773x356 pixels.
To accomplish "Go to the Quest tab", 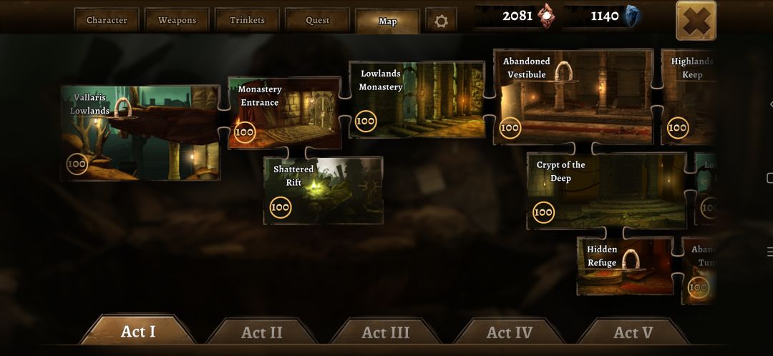I will click(318, 20).
